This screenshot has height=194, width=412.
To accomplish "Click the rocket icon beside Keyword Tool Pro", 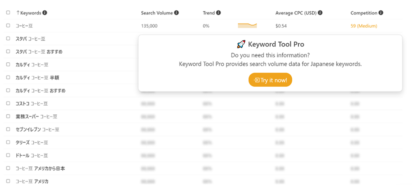I will tap(241, 44).
